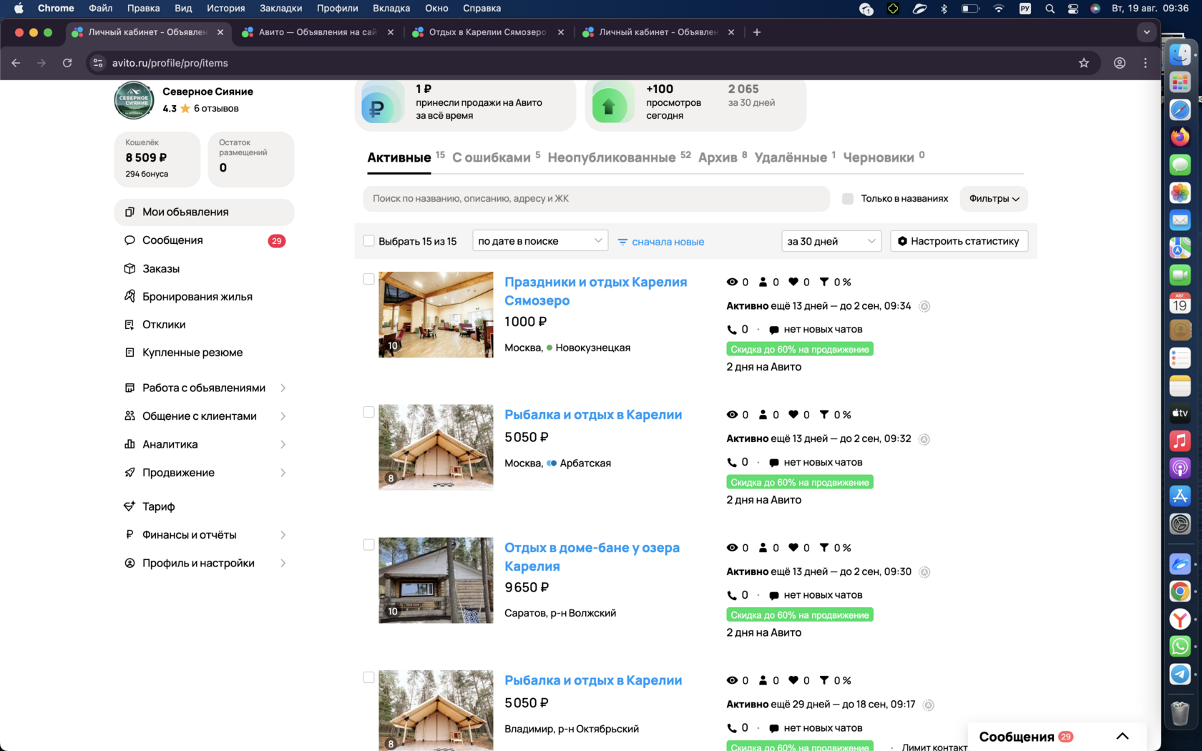Click the listing search input field
The height and width of the screenshot is (751, 1202).
(x=596, y=199)
